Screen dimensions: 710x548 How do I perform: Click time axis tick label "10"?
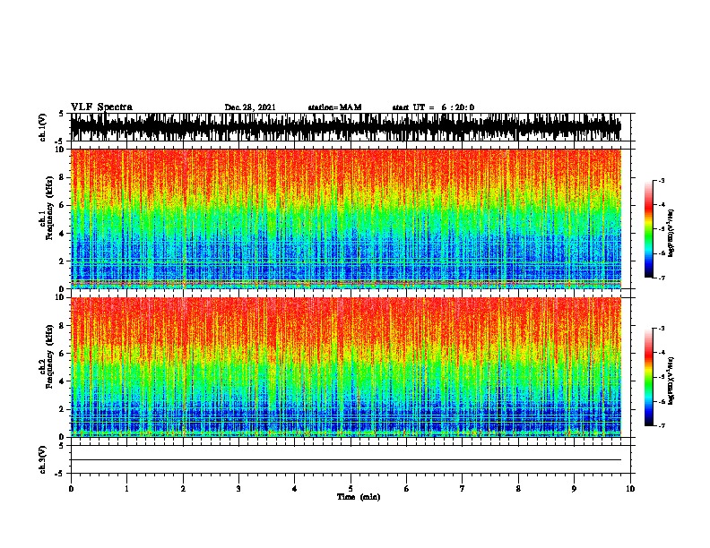(630, 488)
